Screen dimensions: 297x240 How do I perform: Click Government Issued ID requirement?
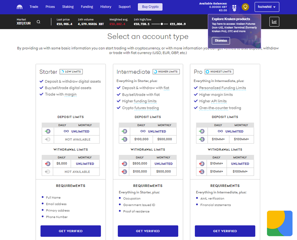139,205
